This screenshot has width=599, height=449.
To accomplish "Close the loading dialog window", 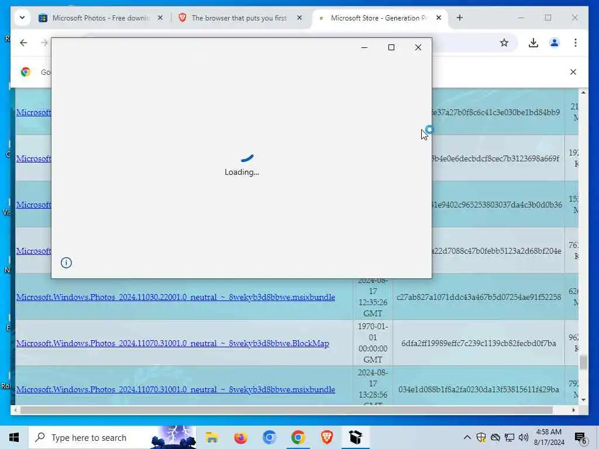I will coord(418,47).
